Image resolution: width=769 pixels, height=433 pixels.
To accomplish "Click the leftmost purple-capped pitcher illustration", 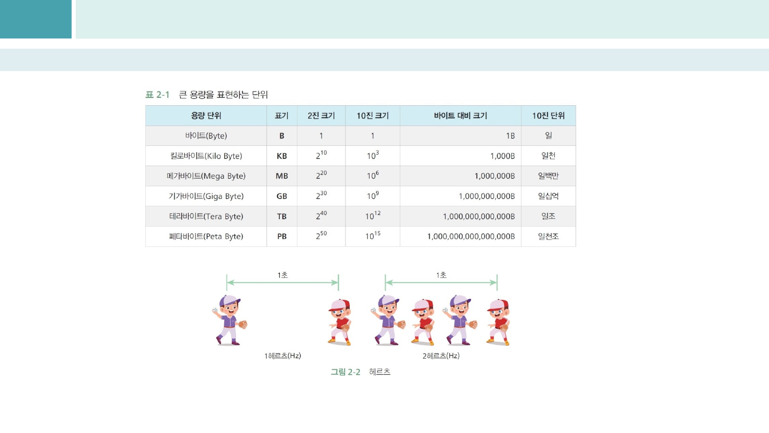I will pos(230,320).
